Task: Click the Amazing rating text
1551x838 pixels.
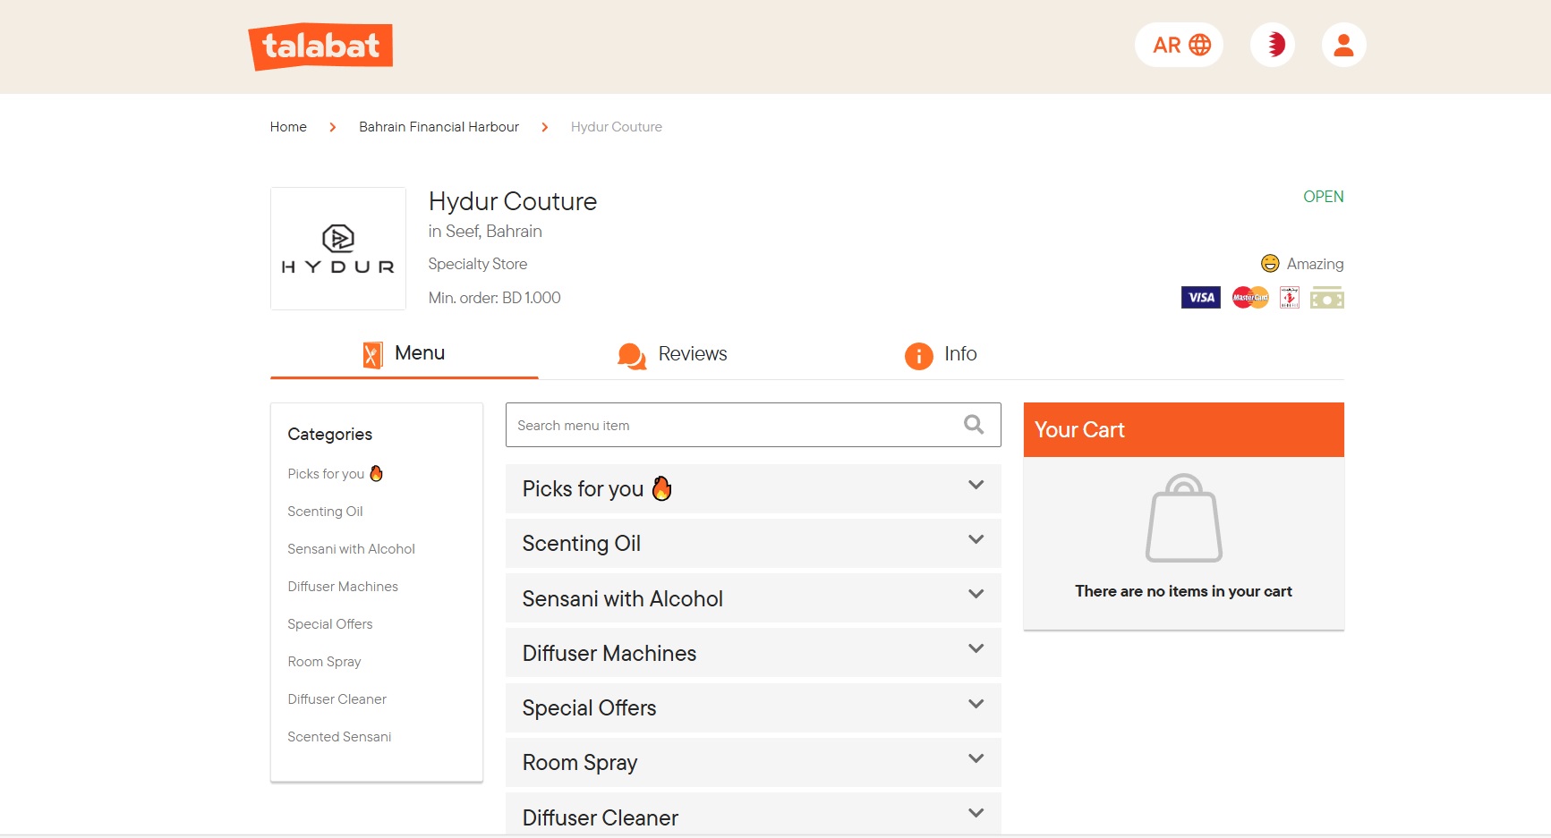Action: 1315,264
